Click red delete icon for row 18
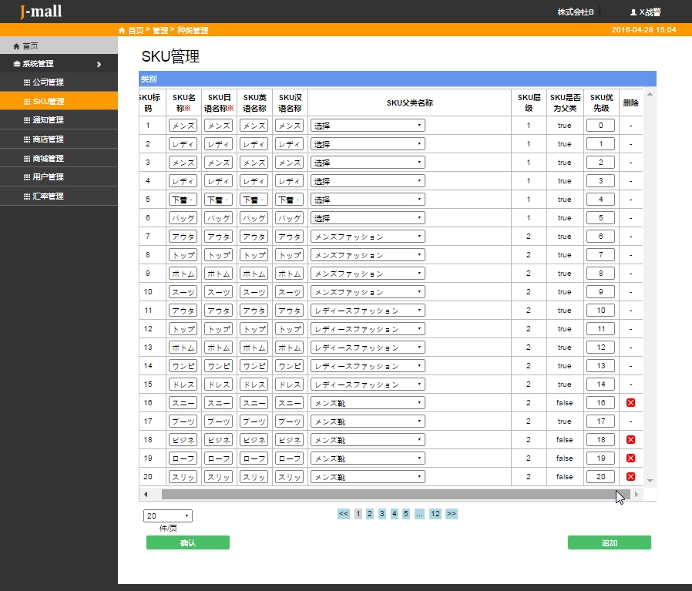Image resolution: width=692 pixels, height=591 pixels. 630,440
